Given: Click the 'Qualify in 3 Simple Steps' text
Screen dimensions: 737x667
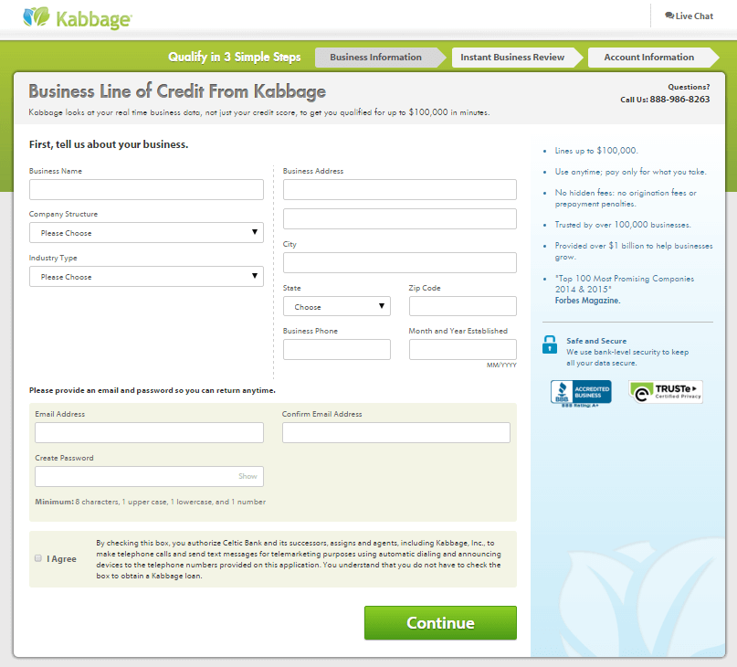Looking at the screenshot, I should point(235,57).
